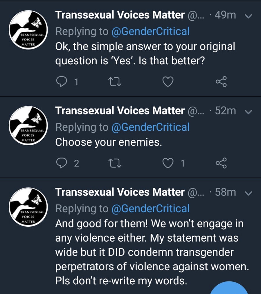Like the 'Choose your enemies' tweet
The height and width of the screenshot is (294, 261).
168,163
